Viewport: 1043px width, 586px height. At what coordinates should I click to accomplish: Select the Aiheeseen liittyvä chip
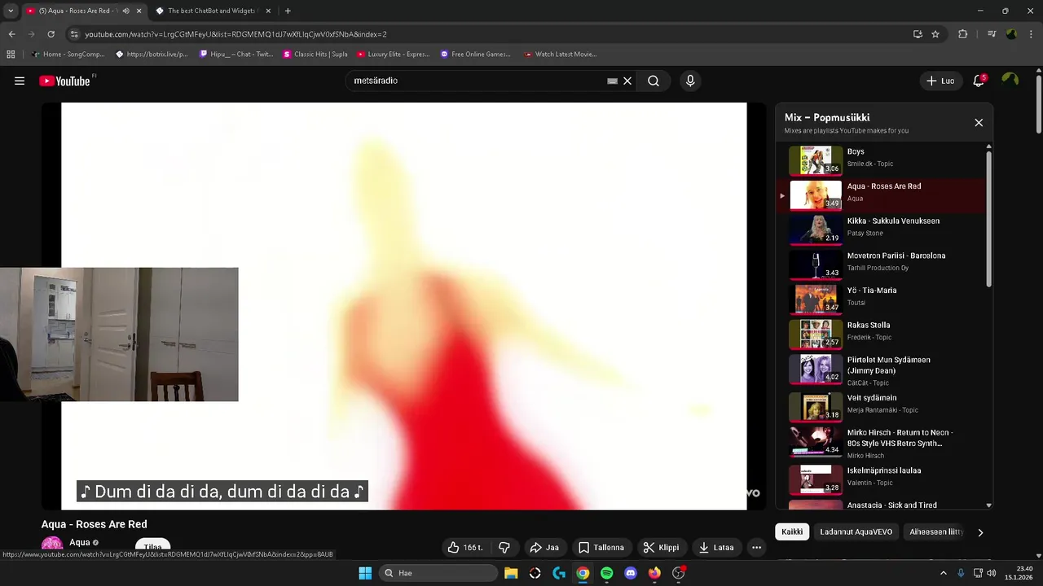(936, 531)
